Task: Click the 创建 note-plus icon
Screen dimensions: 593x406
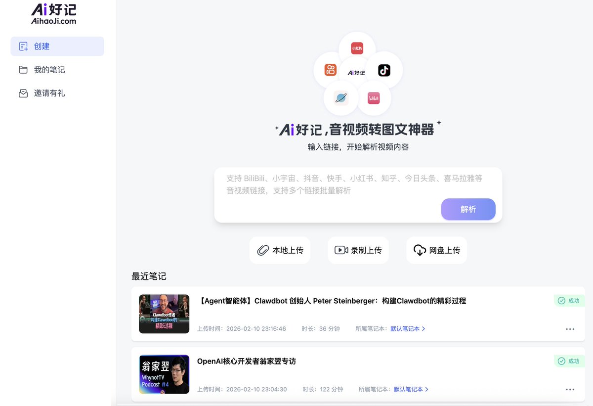Action: 23,46
